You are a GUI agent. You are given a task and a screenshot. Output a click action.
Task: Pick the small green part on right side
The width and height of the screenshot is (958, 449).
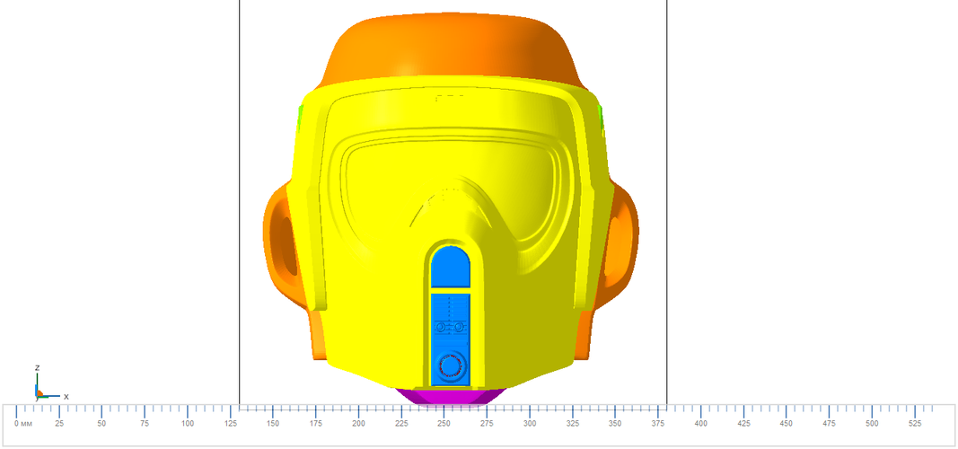click(x=602, y=119)
